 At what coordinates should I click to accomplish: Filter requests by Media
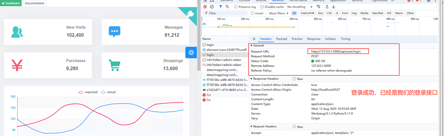[364, 13]
